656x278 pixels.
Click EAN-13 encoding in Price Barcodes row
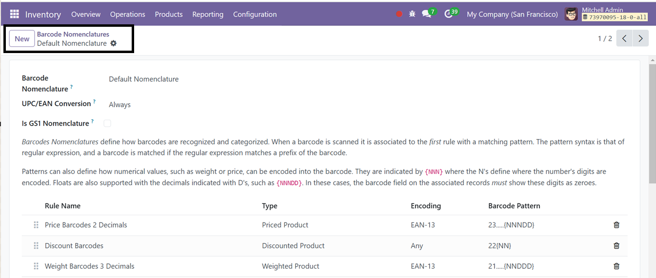pyautogui.click(x=423, y=225)
